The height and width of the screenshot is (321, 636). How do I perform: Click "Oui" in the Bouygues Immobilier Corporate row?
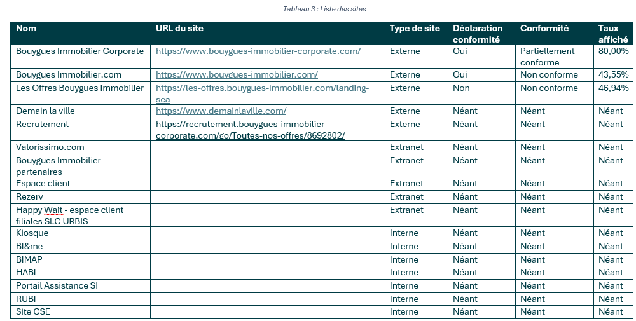pos(460,51)
